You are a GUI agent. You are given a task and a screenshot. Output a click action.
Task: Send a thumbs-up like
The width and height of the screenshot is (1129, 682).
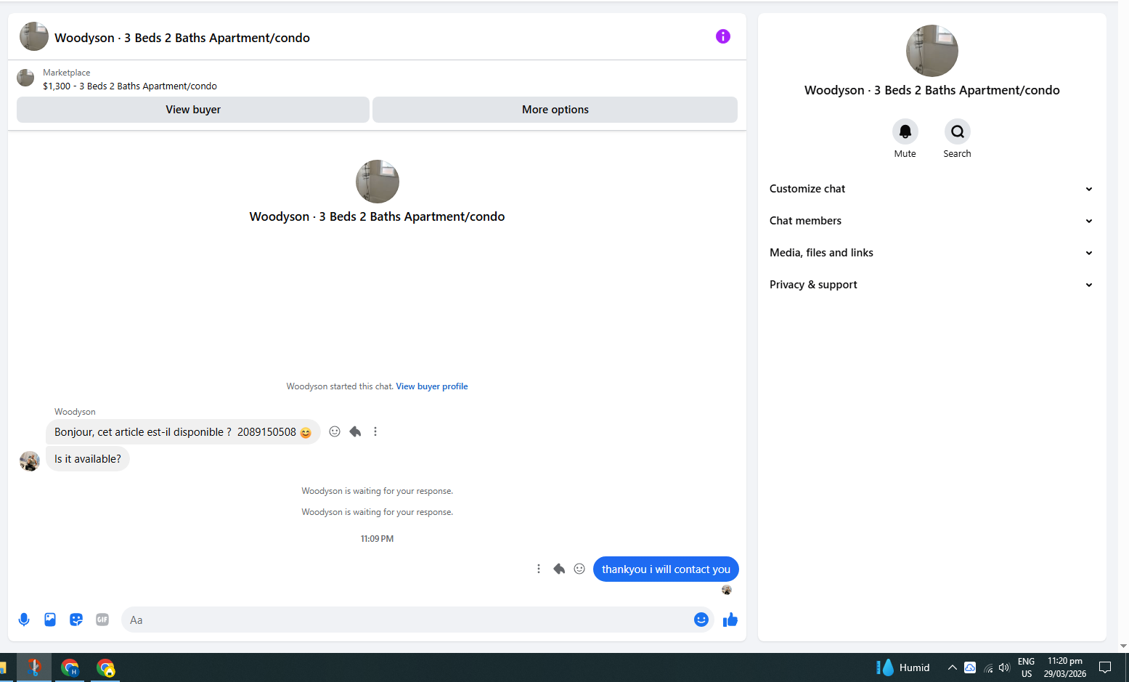[730, 620]
